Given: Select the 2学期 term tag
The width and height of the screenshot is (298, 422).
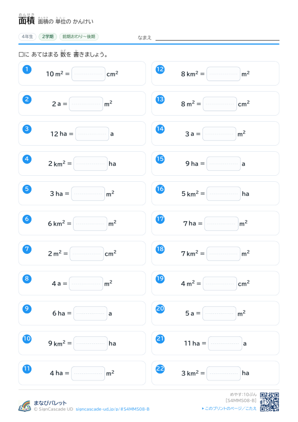Looking at the screenshot, I should 48,37.
